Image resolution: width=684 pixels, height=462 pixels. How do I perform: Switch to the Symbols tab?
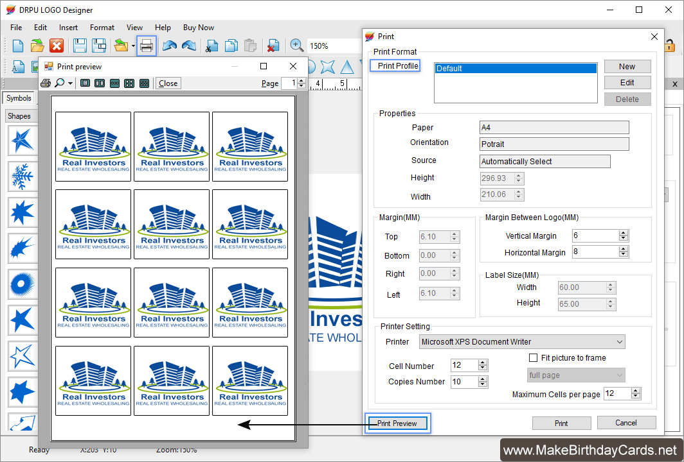[x=19, y=98]
